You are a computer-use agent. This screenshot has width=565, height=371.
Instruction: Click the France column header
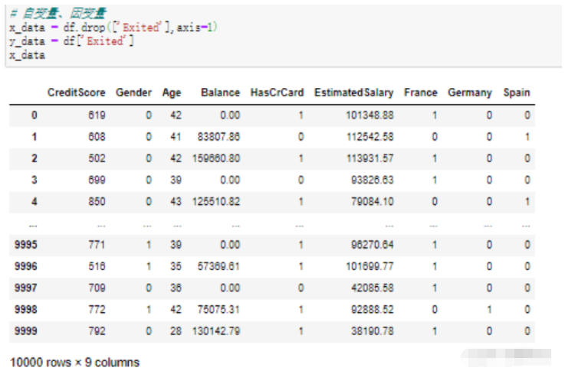[421, 93]
